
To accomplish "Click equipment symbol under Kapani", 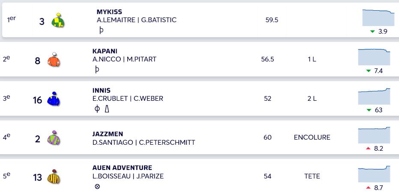I will (x=97, y=70).
